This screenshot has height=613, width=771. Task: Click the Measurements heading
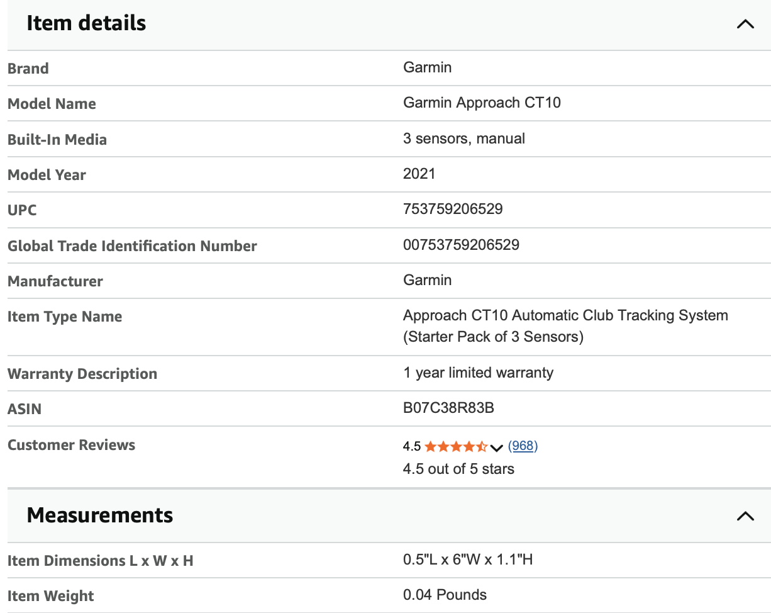[100, 515]
